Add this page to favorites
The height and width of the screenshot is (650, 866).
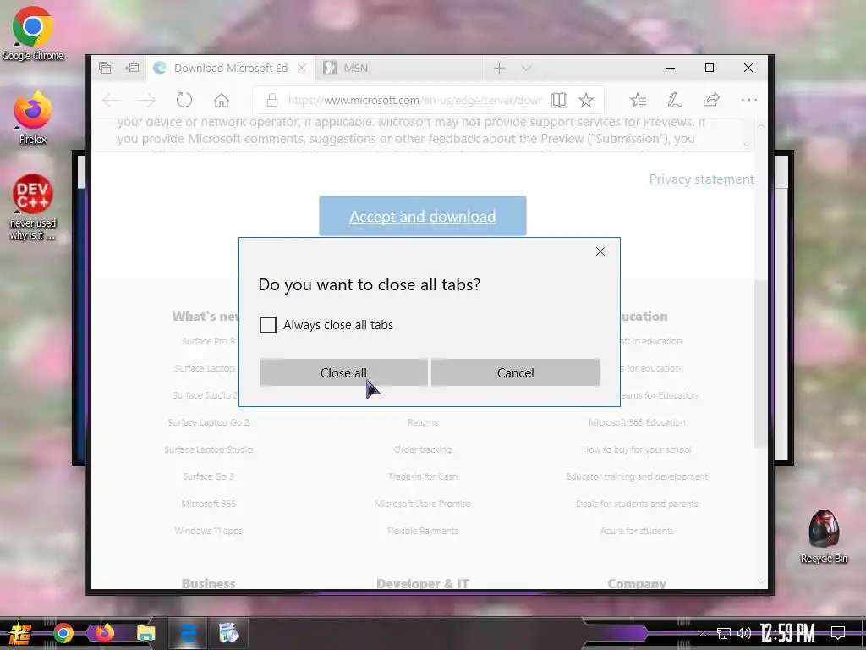586,100
